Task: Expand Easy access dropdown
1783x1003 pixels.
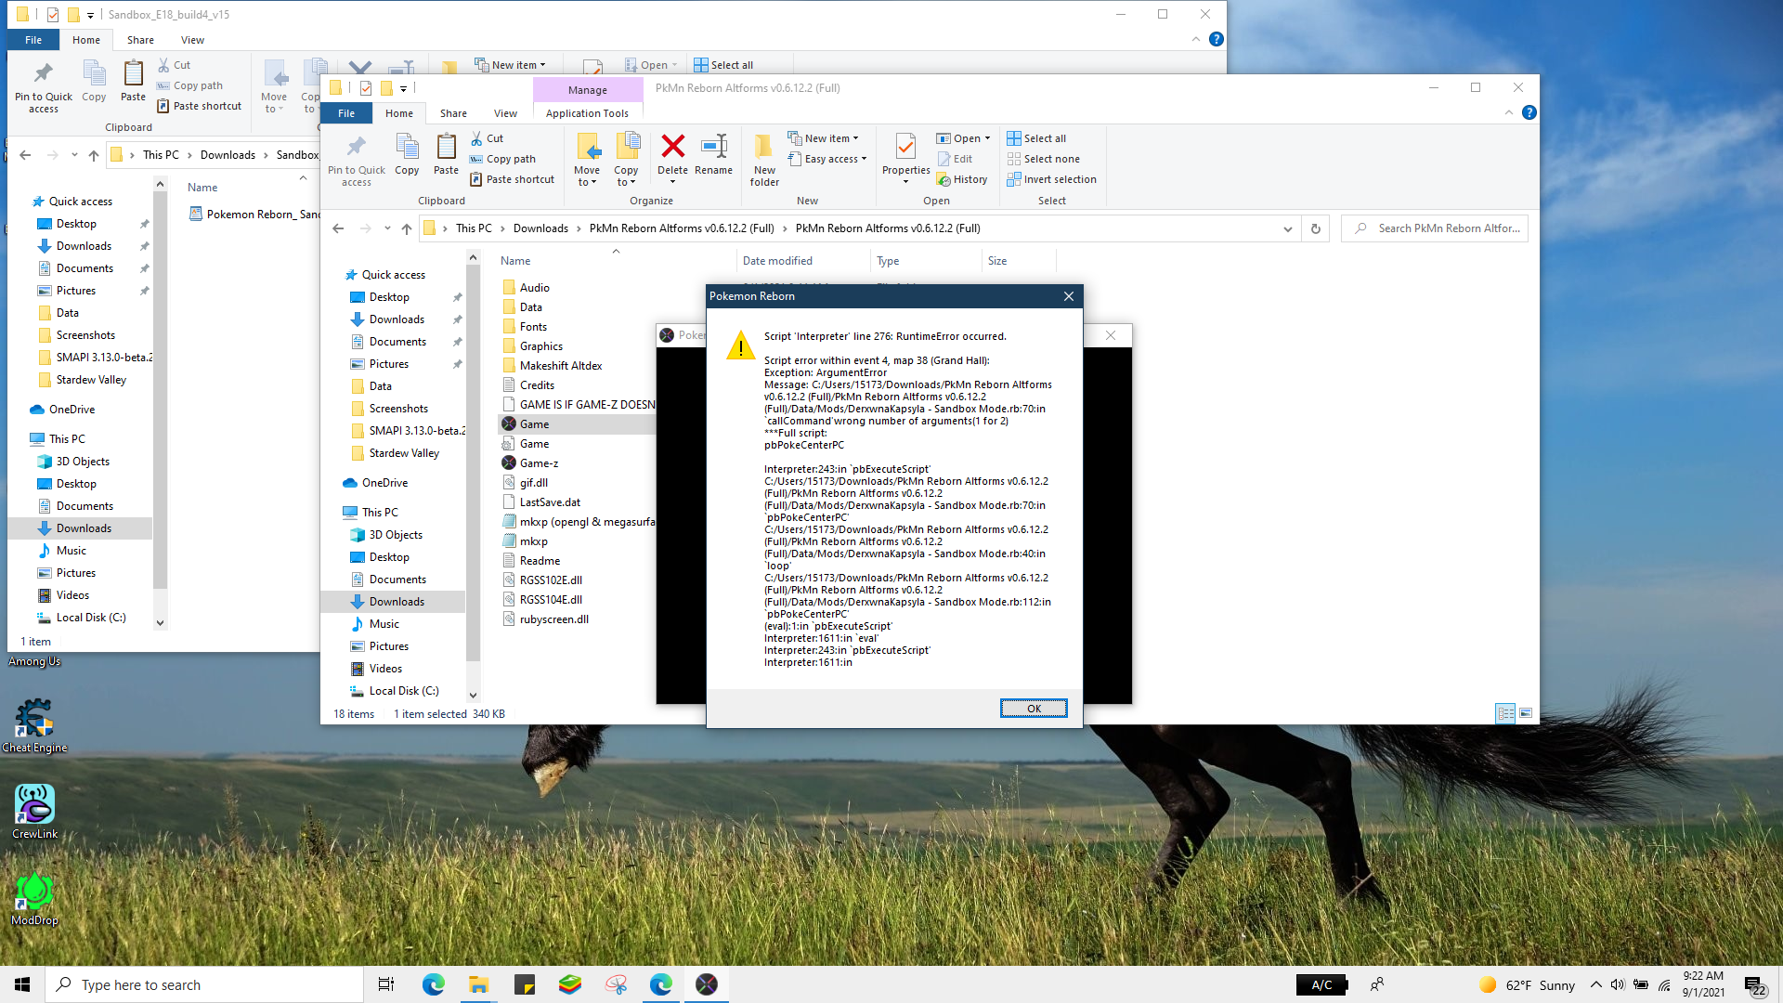Action: click(x=826, y=159)
